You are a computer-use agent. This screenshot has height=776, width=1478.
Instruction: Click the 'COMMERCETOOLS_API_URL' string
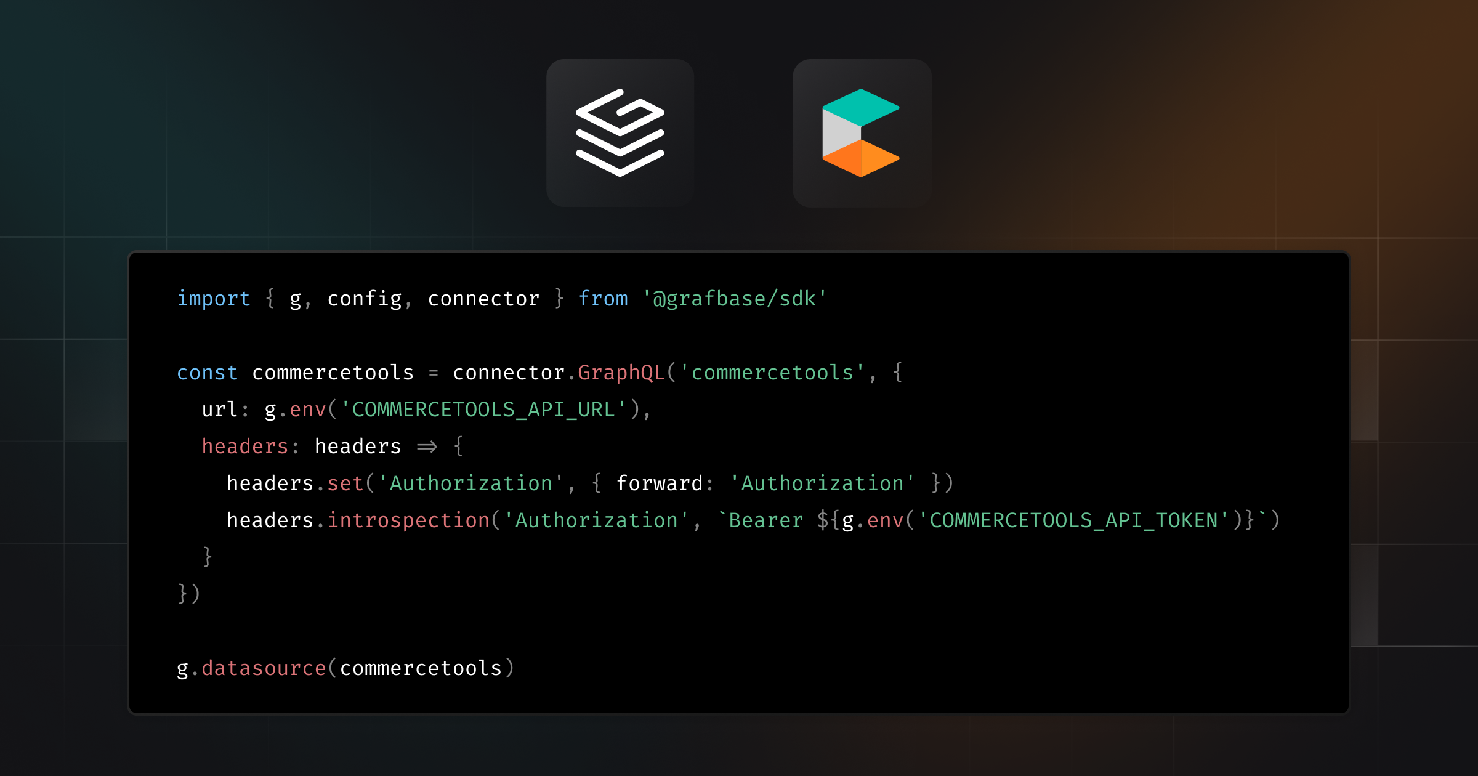coord(483,410)
